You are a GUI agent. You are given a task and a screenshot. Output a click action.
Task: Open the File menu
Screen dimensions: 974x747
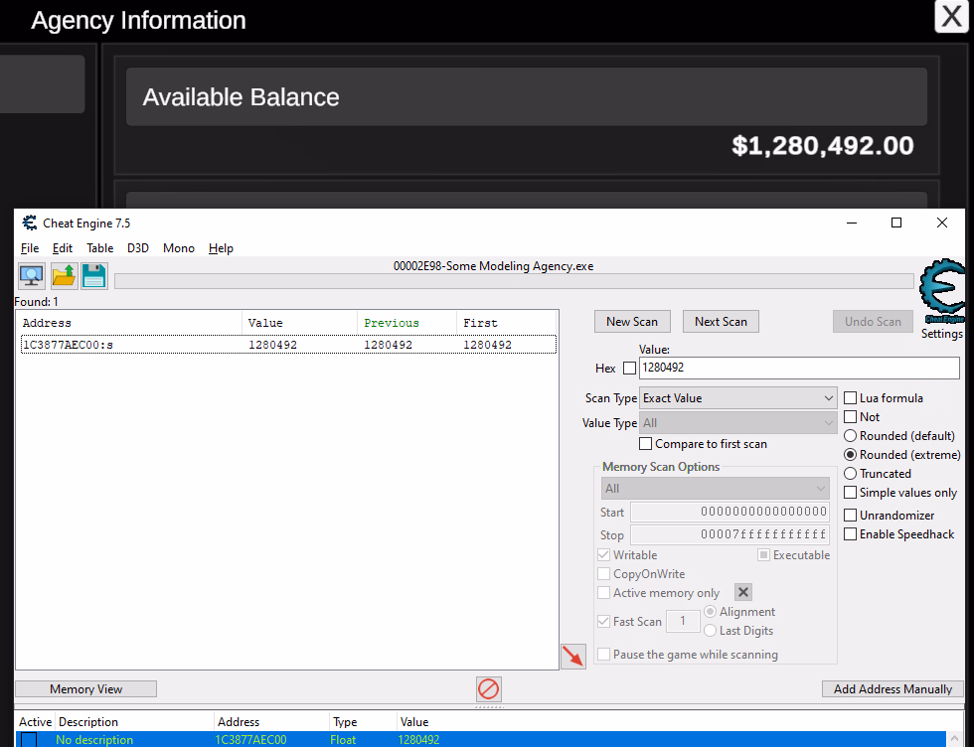coord(30,248)
